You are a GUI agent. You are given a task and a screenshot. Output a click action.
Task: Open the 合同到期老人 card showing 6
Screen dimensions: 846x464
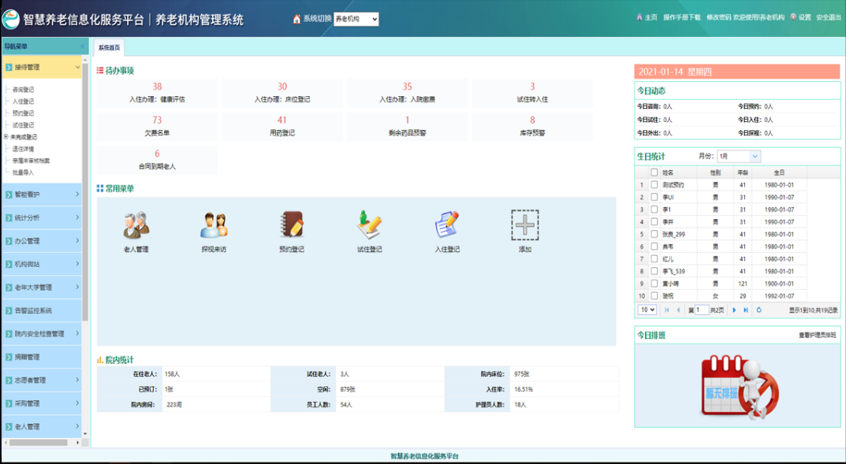click(x=157, y=160)
